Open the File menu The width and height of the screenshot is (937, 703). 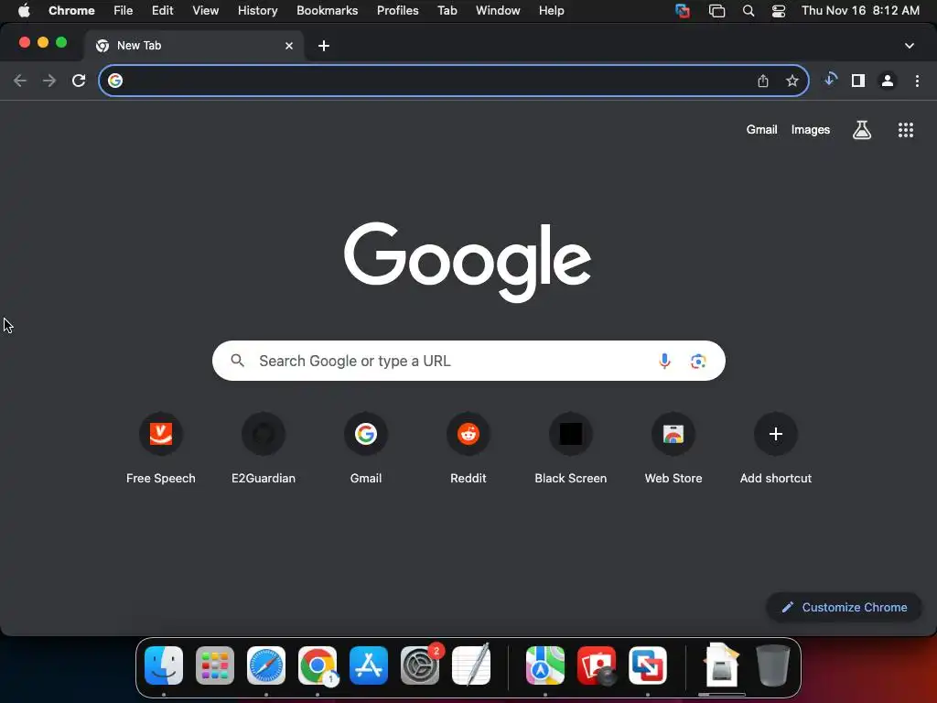pos(124,11)
